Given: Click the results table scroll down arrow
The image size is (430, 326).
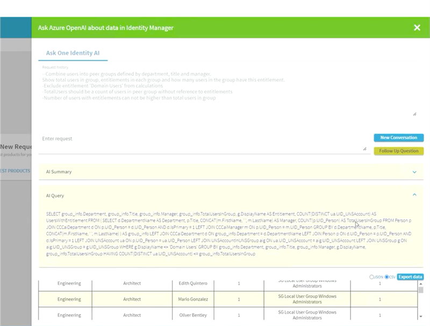Looking at the screenshot, I should 421,316.
